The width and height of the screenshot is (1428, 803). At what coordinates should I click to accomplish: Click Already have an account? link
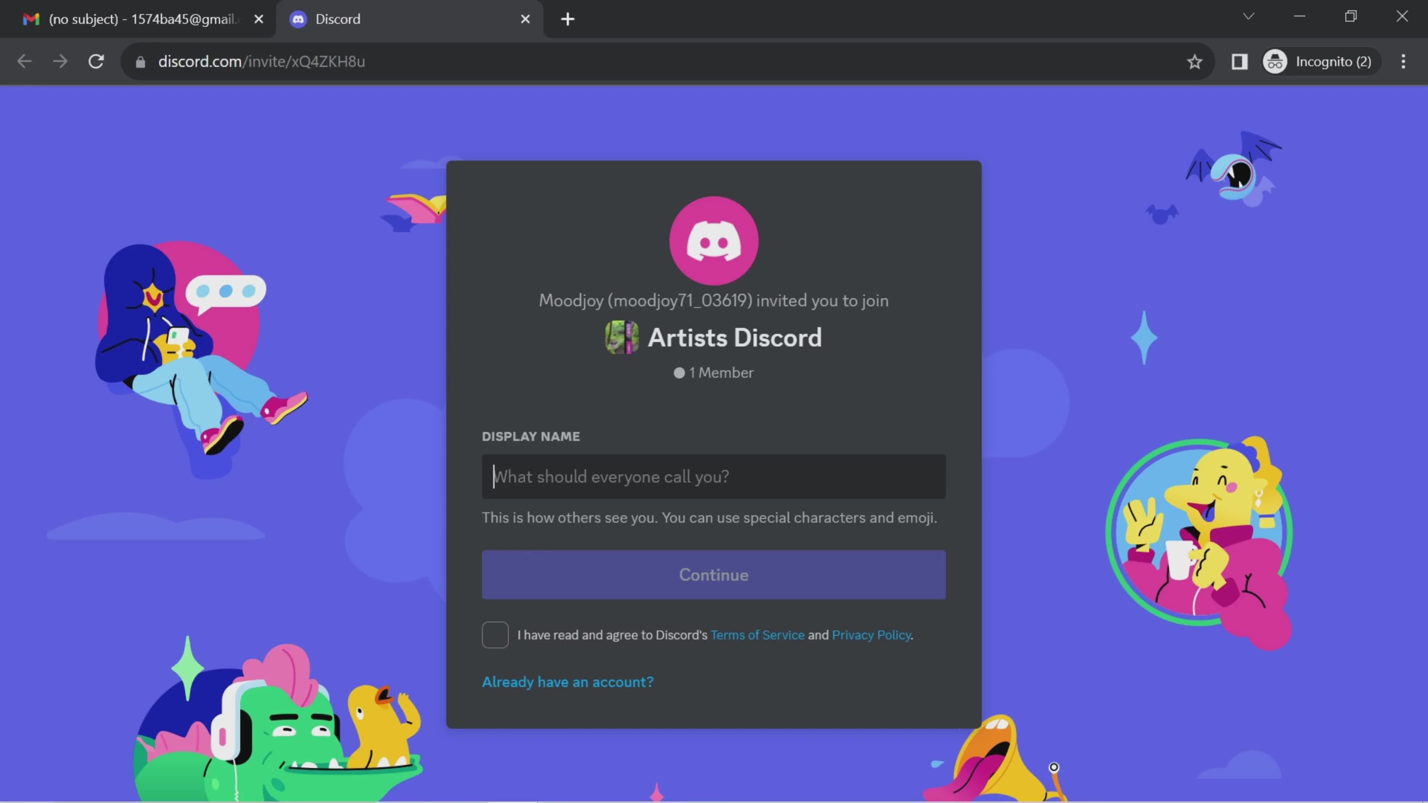(x=567, y=682)
